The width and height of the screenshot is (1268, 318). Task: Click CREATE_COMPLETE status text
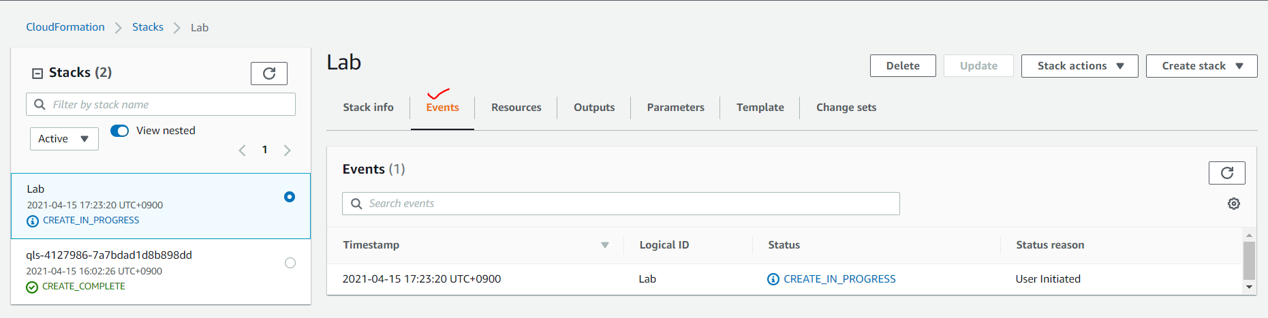pyautogui.click(x=84, y=287)
